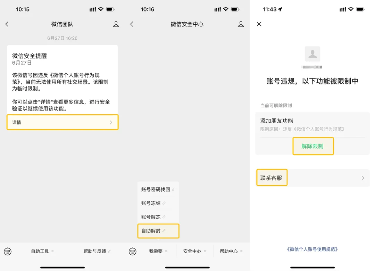Tap the 限制原因 description text
The width and height of the screenshot is (375, 271).
coord(302,129)
